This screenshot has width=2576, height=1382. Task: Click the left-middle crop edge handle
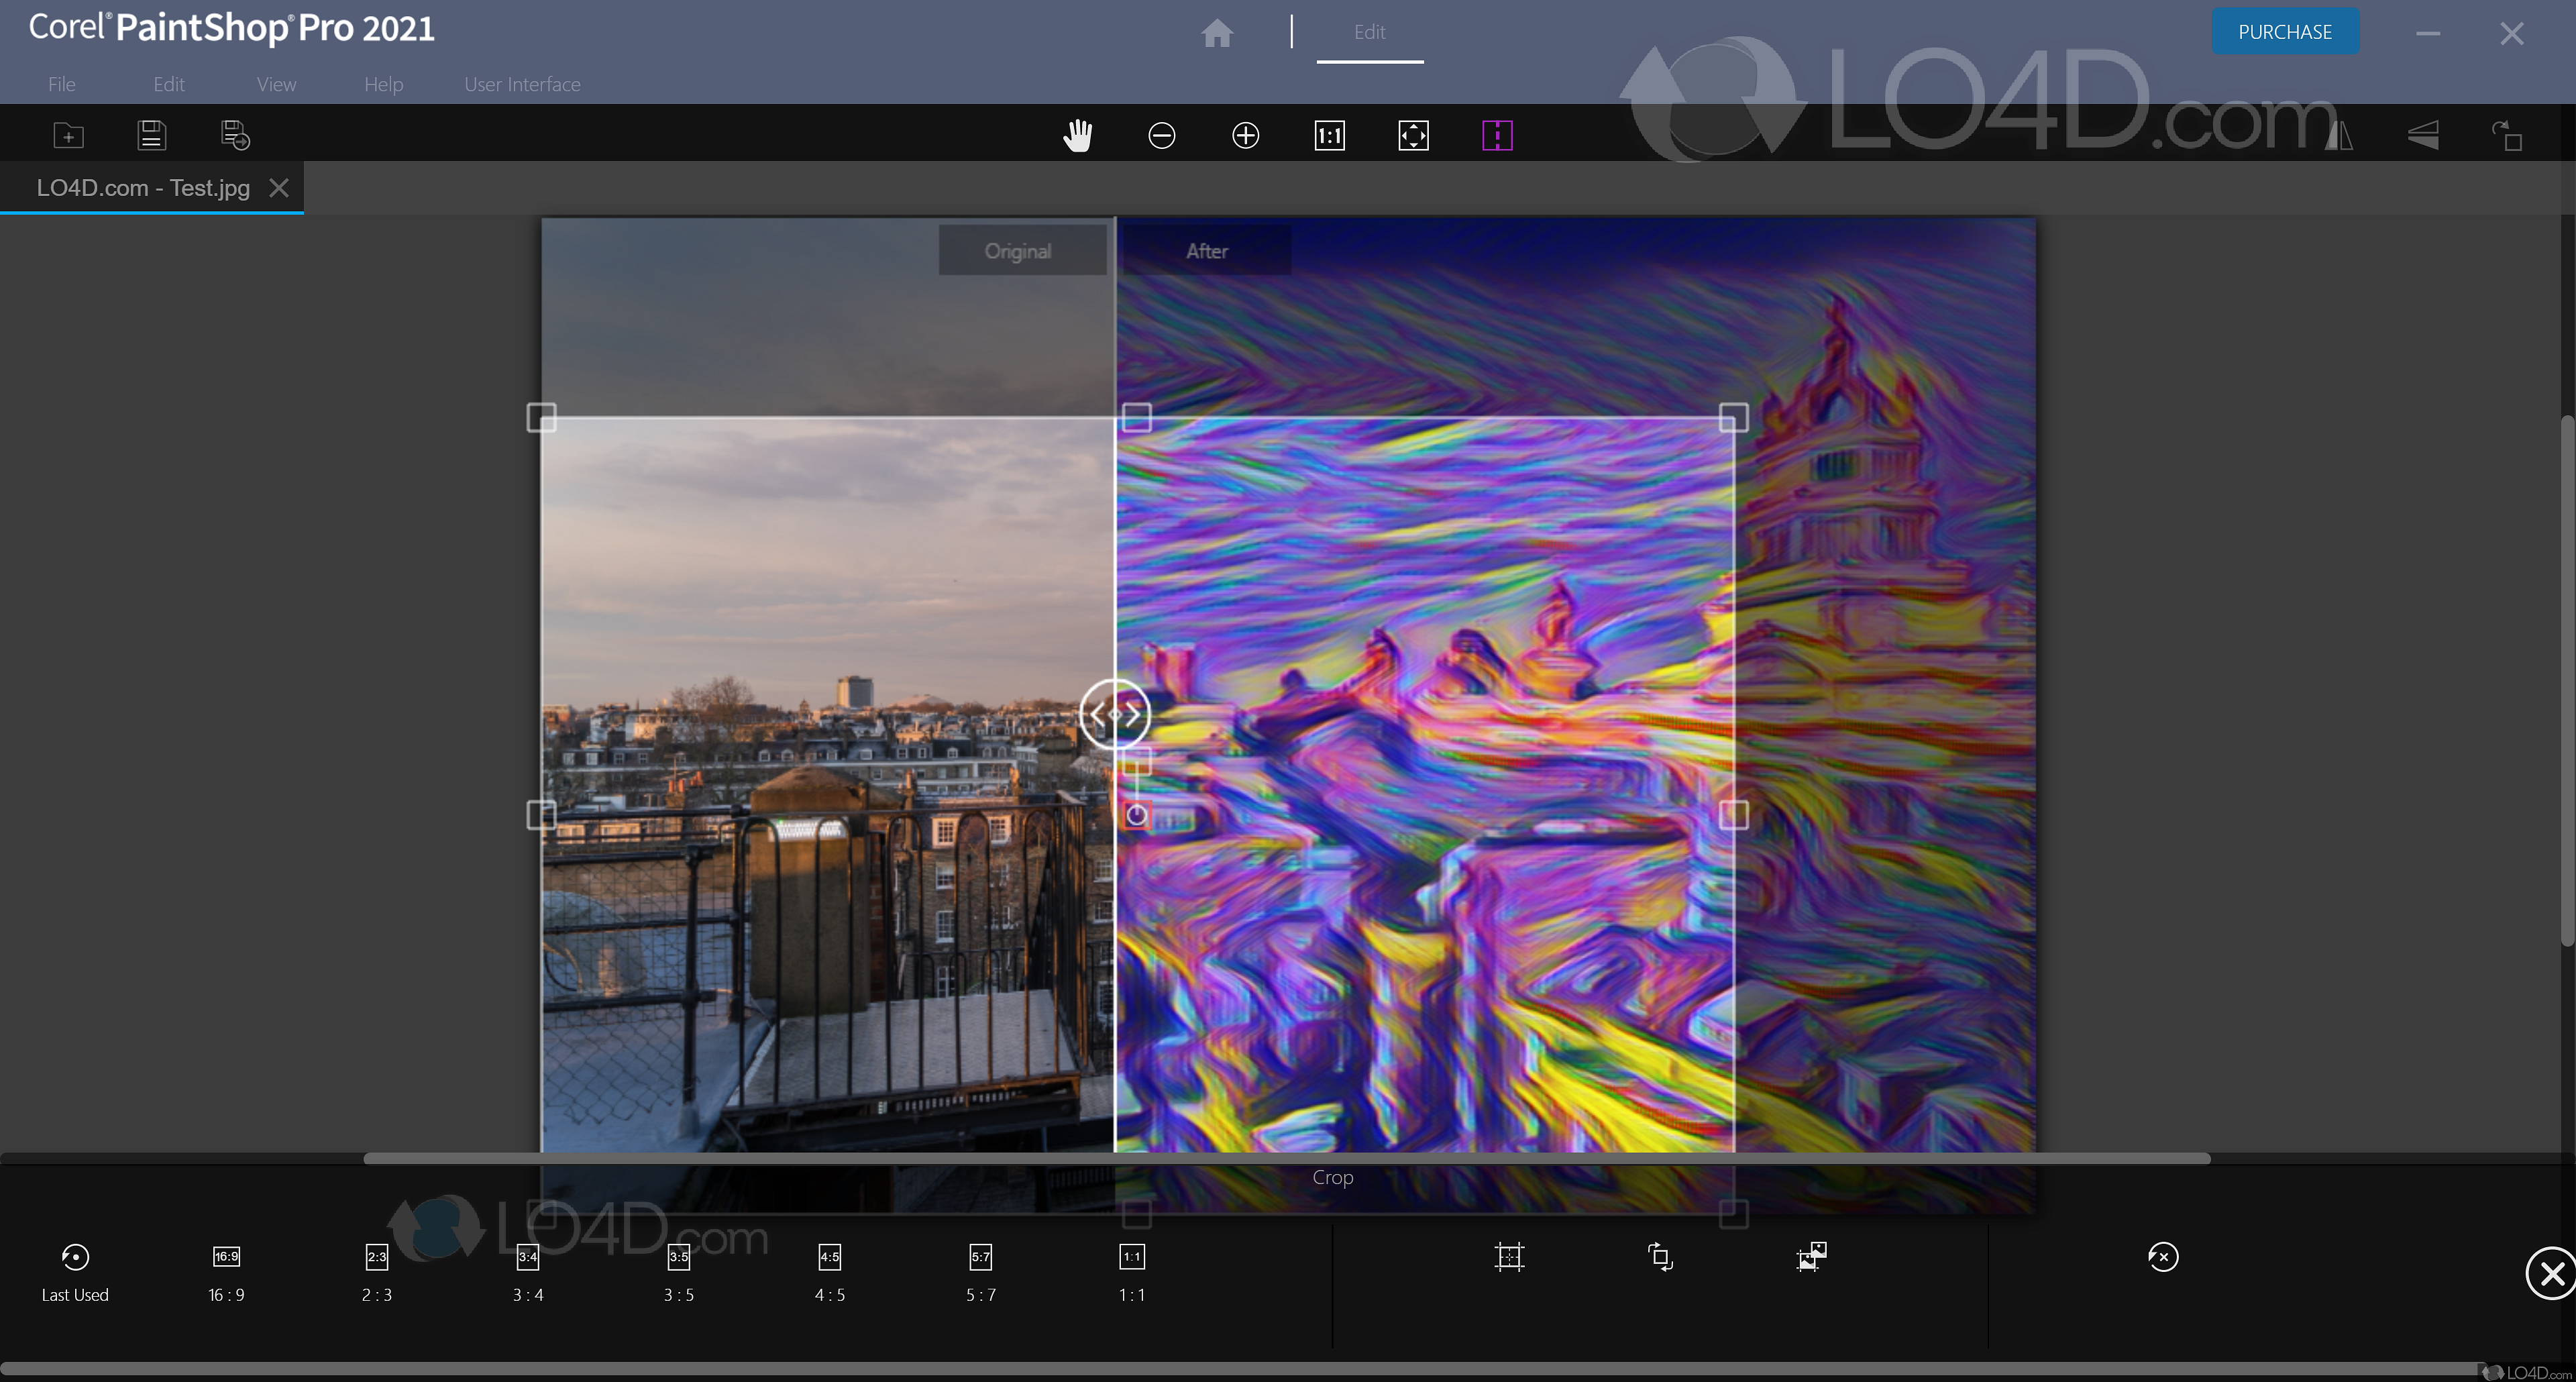541,815
